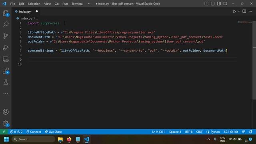Start Live Share session

tap(53, 132)
